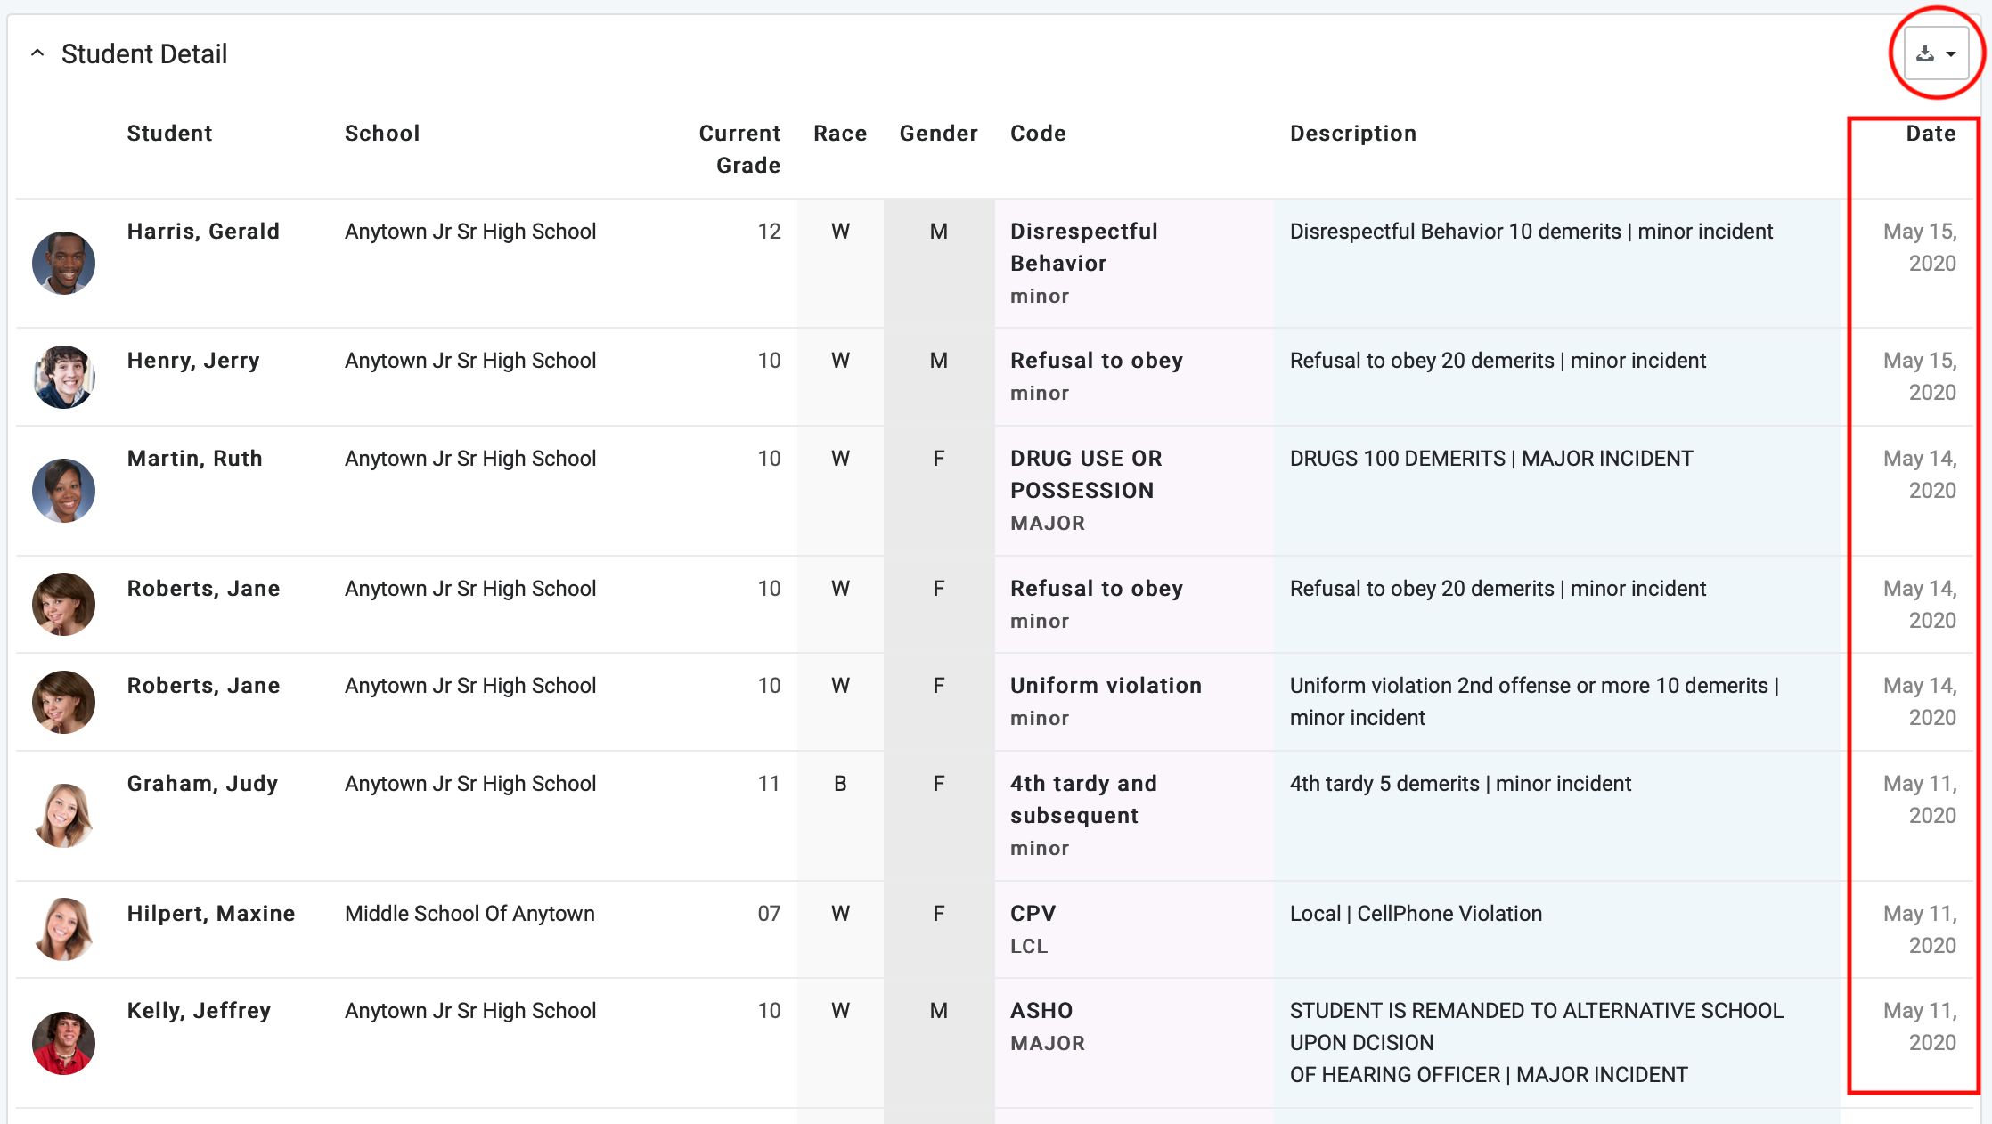Sort by the Current Grade column header

click(739, 150)
